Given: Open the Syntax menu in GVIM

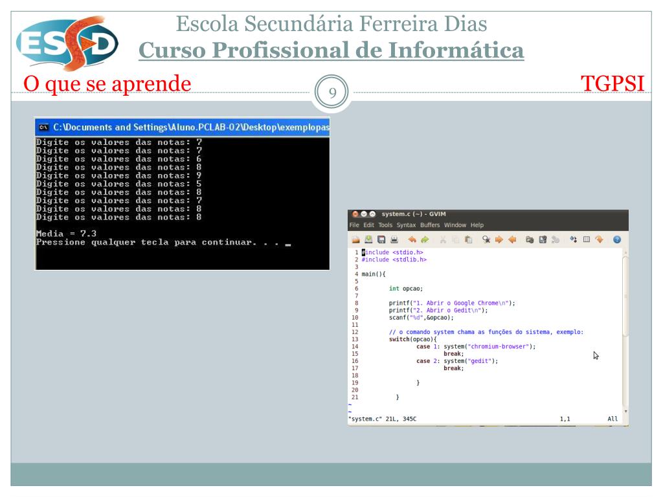Looking at the screenshot, I should (x=406, y=225).
